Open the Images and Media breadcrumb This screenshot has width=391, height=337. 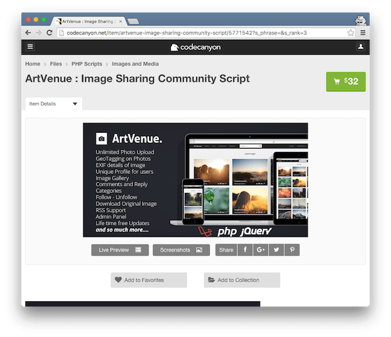point(135,64)
